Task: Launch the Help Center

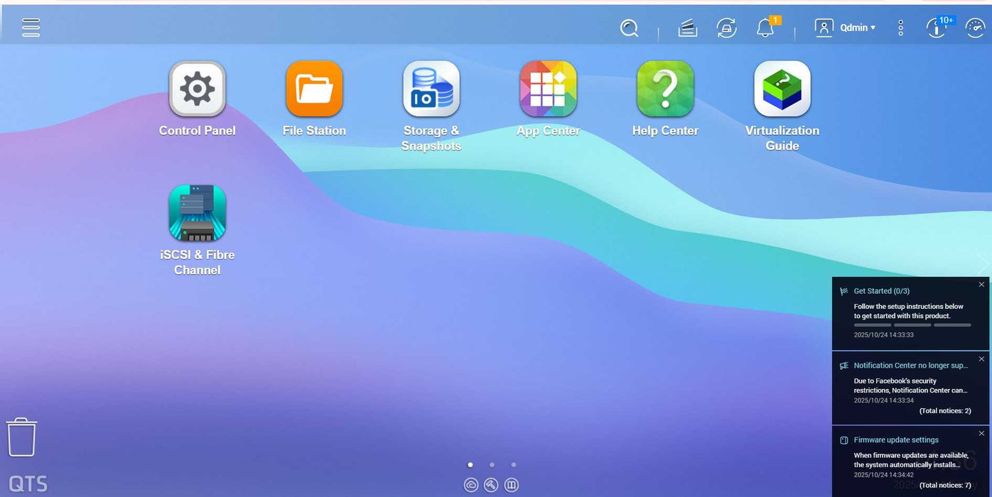Action: pyautogui.click(x=665, y=89)
